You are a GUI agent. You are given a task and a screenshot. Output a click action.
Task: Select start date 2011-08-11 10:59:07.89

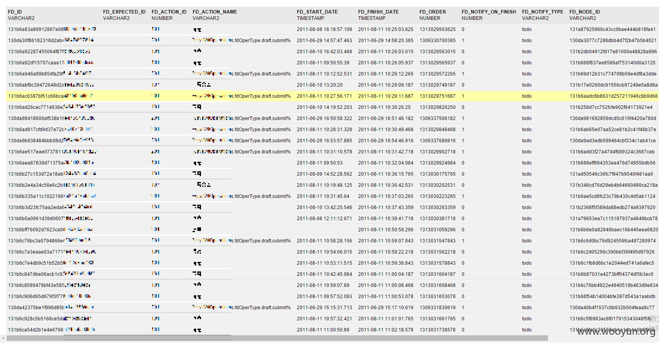[323, 285]
